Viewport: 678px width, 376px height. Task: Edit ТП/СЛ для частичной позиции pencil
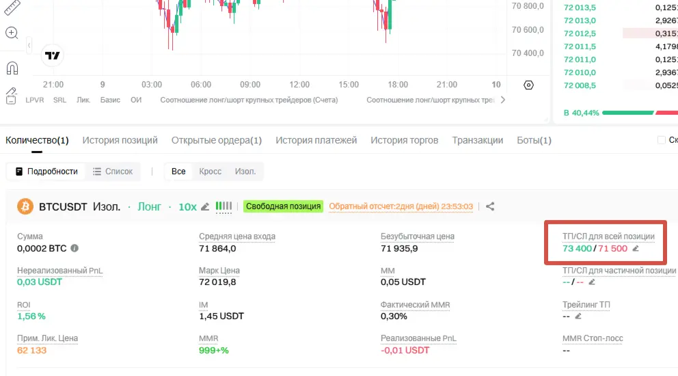[591, 282]
